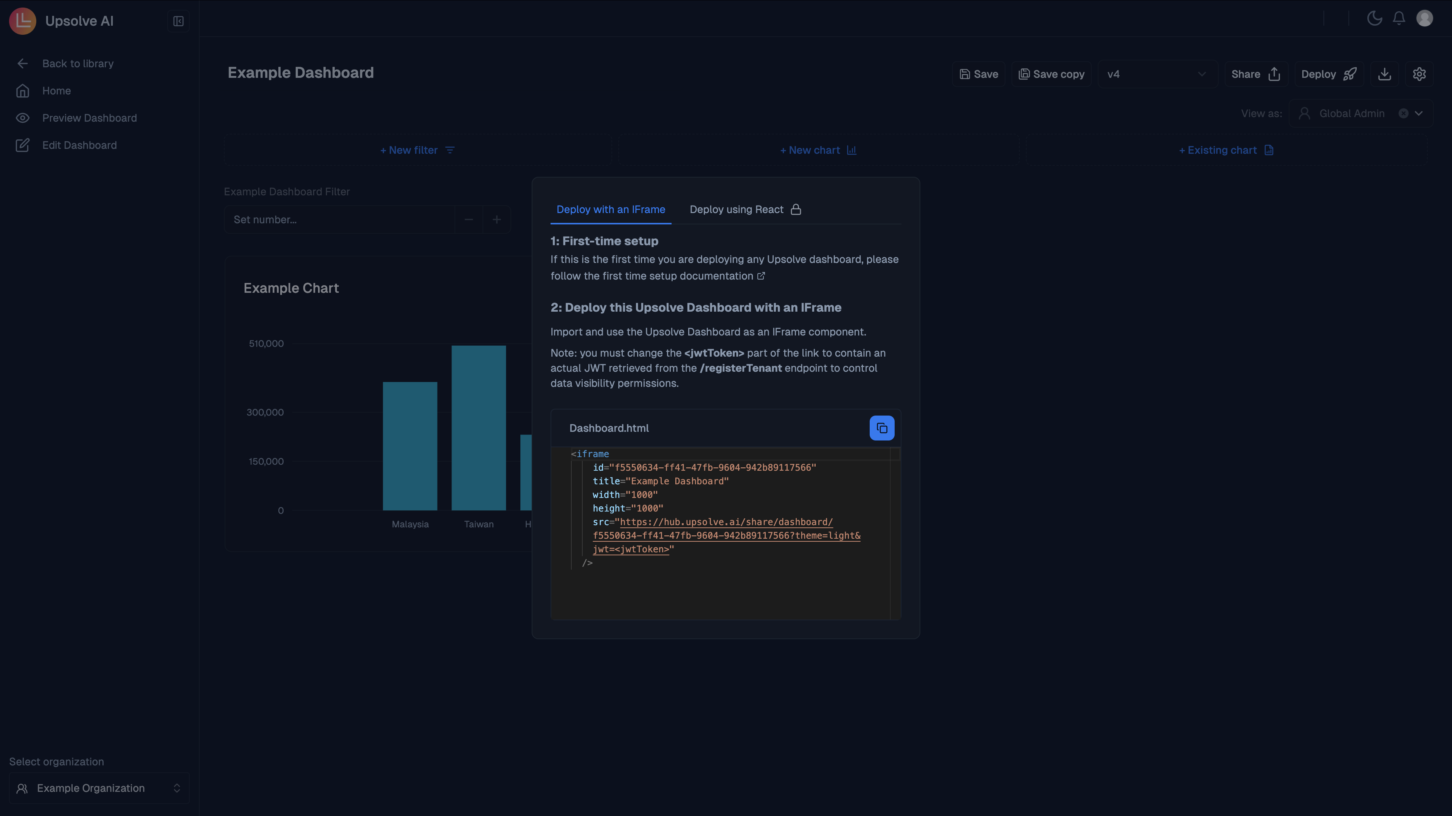Click the user avatar profile icon
Viewport: 1452px width, 816px height.
[1424, 19]
